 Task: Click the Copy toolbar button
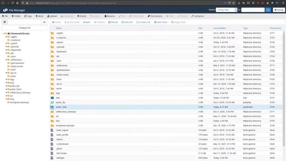click(28, 16)
